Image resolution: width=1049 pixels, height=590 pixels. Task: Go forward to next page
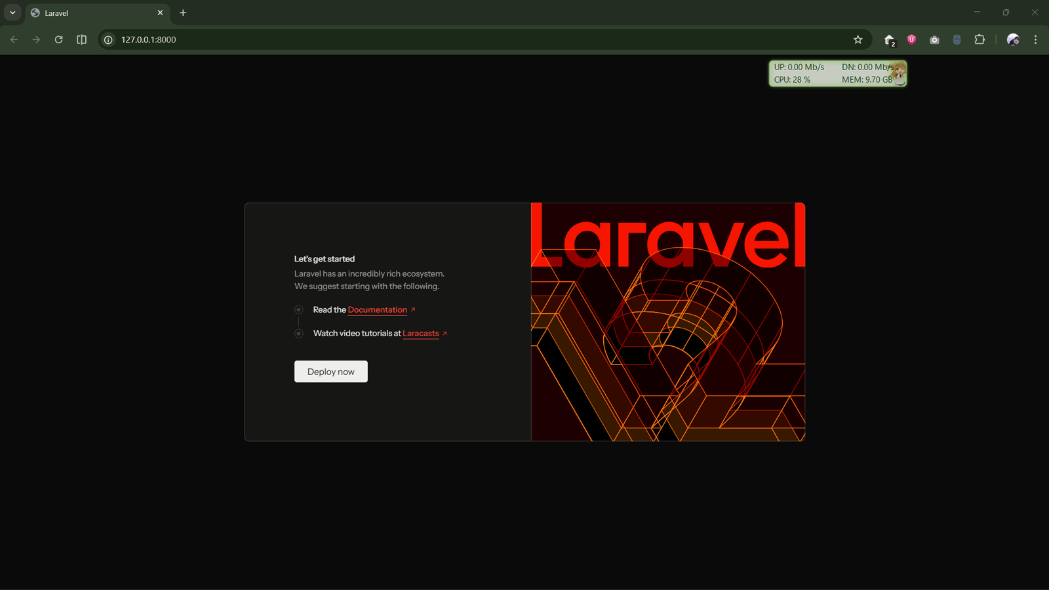(36, 39)
